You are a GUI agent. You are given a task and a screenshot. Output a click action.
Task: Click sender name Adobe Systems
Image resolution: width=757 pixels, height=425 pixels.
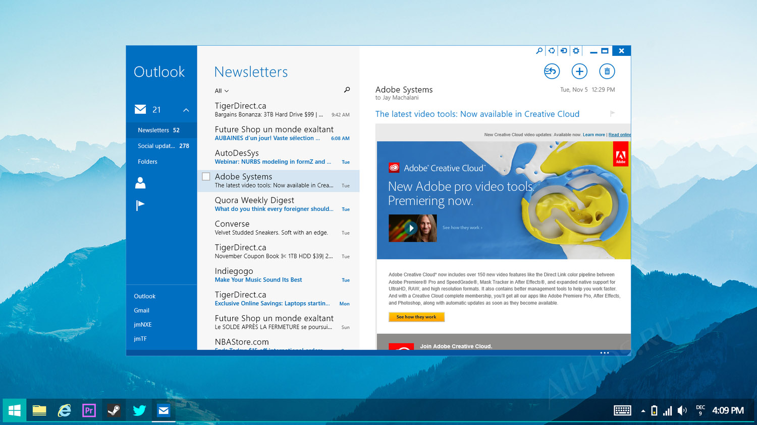tap(404, 90)
